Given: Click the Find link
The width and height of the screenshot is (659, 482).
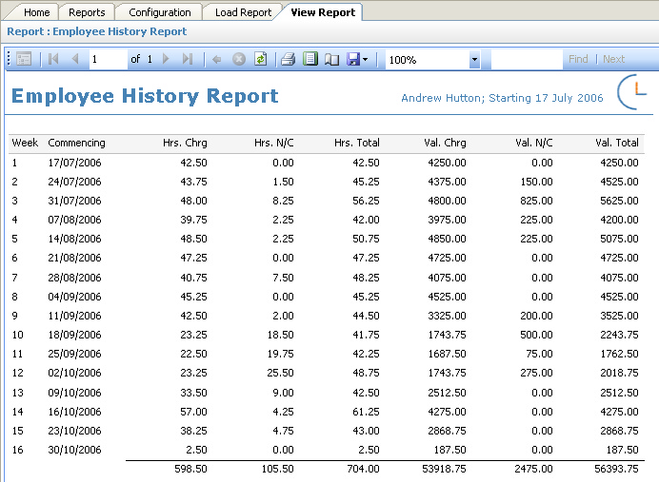Looking at the screenshot, I should [x=578, y=59].
